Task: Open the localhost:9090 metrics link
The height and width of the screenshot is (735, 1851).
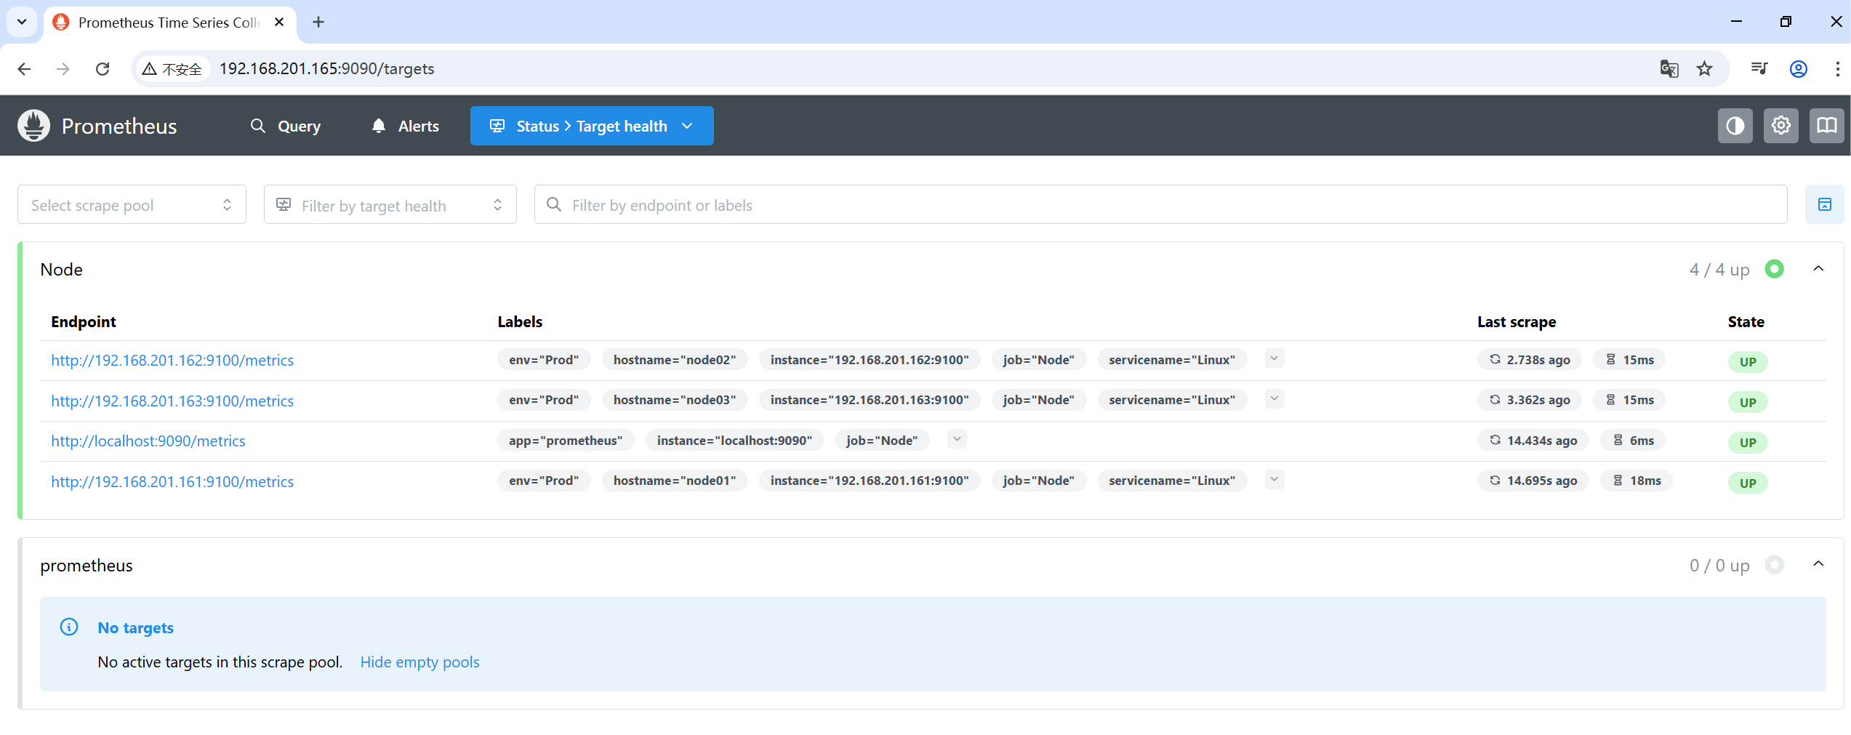Action: tap(148, 441)
